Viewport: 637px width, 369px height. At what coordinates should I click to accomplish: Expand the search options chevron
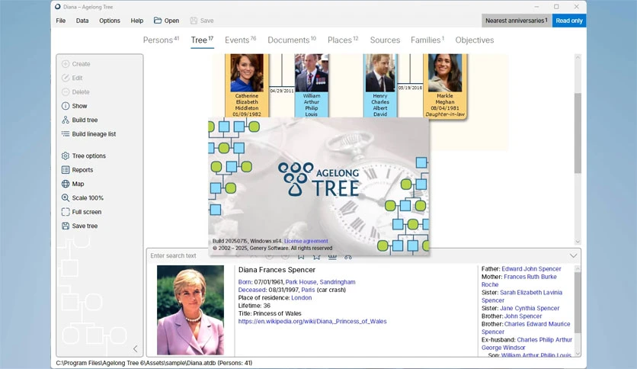coord(573,255)
